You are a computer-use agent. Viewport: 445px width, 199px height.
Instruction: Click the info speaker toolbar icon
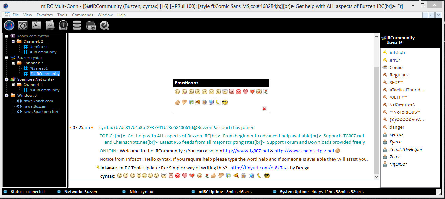63,25
